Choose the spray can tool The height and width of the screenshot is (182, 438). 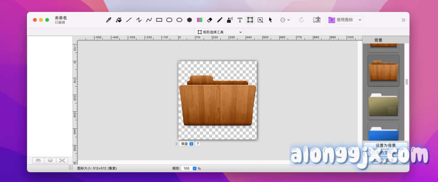pyautogui.click(x=230, y=20)
